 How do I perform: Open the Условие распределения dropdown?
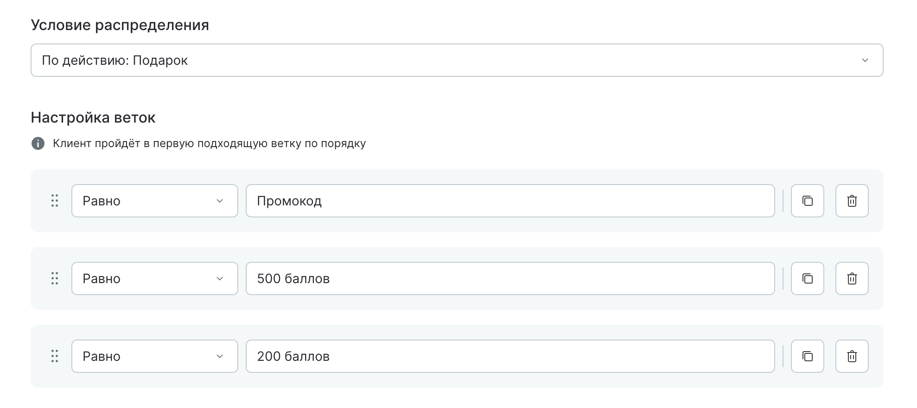[x=457, y=60]
